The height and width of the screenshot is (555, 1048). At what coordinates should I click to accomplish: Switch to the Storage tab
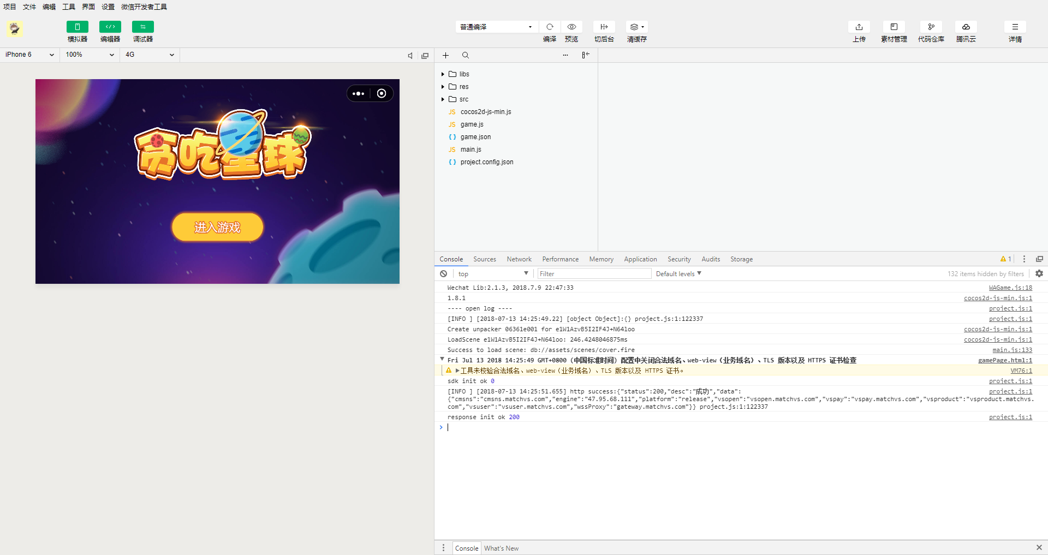742,259
